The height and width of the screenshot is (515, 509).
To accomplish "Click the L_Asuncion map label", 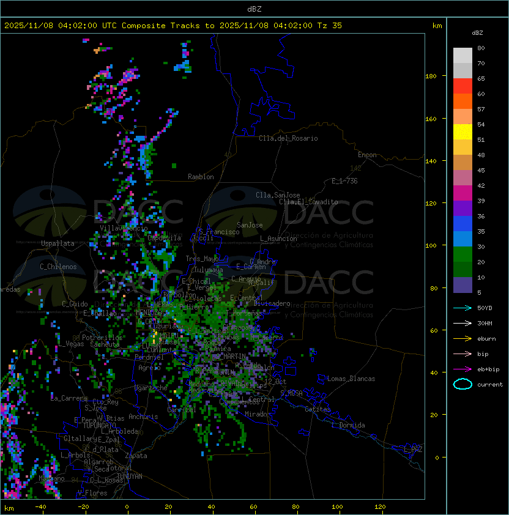I will [x=278, y=239].
